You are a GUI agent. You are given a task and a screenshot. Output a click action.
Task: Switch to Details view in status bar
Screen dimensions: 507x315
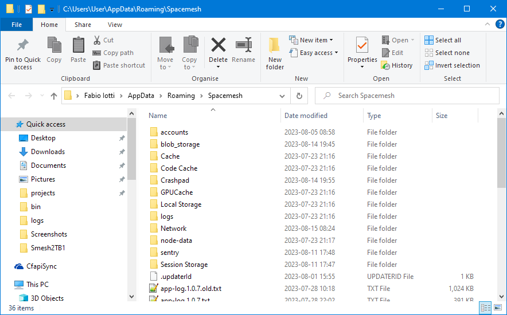point(485,308)
